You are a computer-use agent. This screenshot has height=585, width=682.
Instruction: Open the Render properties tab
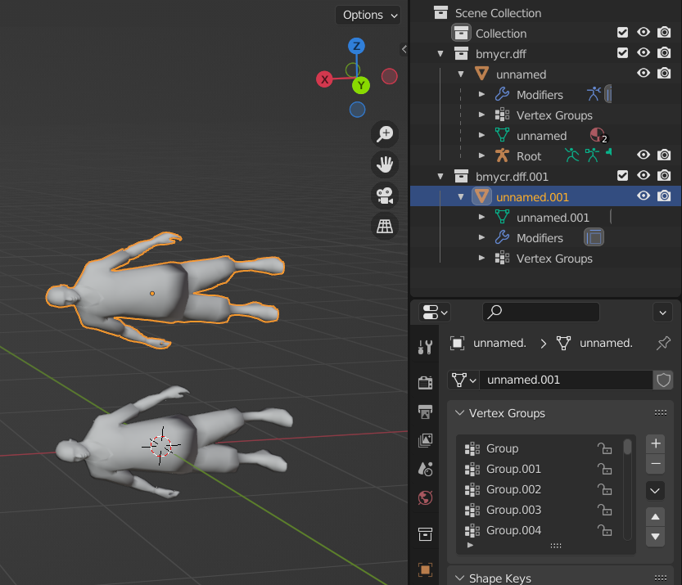[425, 382]
